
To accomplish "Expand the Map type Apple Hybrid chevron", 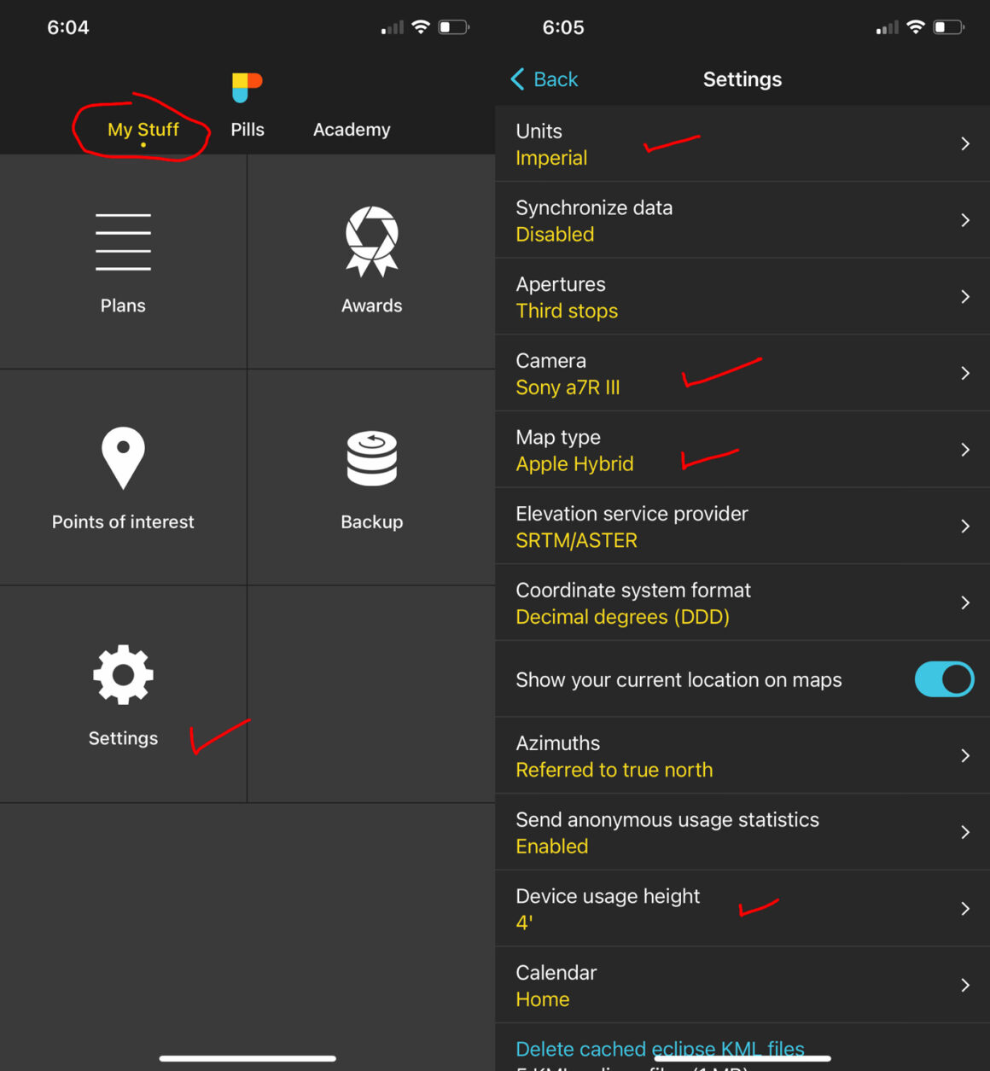I will [x=965, y=450].
